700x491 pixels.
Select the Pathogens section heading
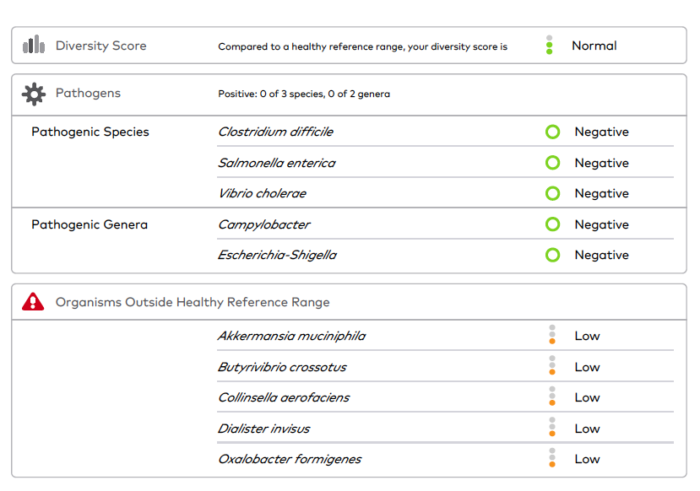pos(88,93)
